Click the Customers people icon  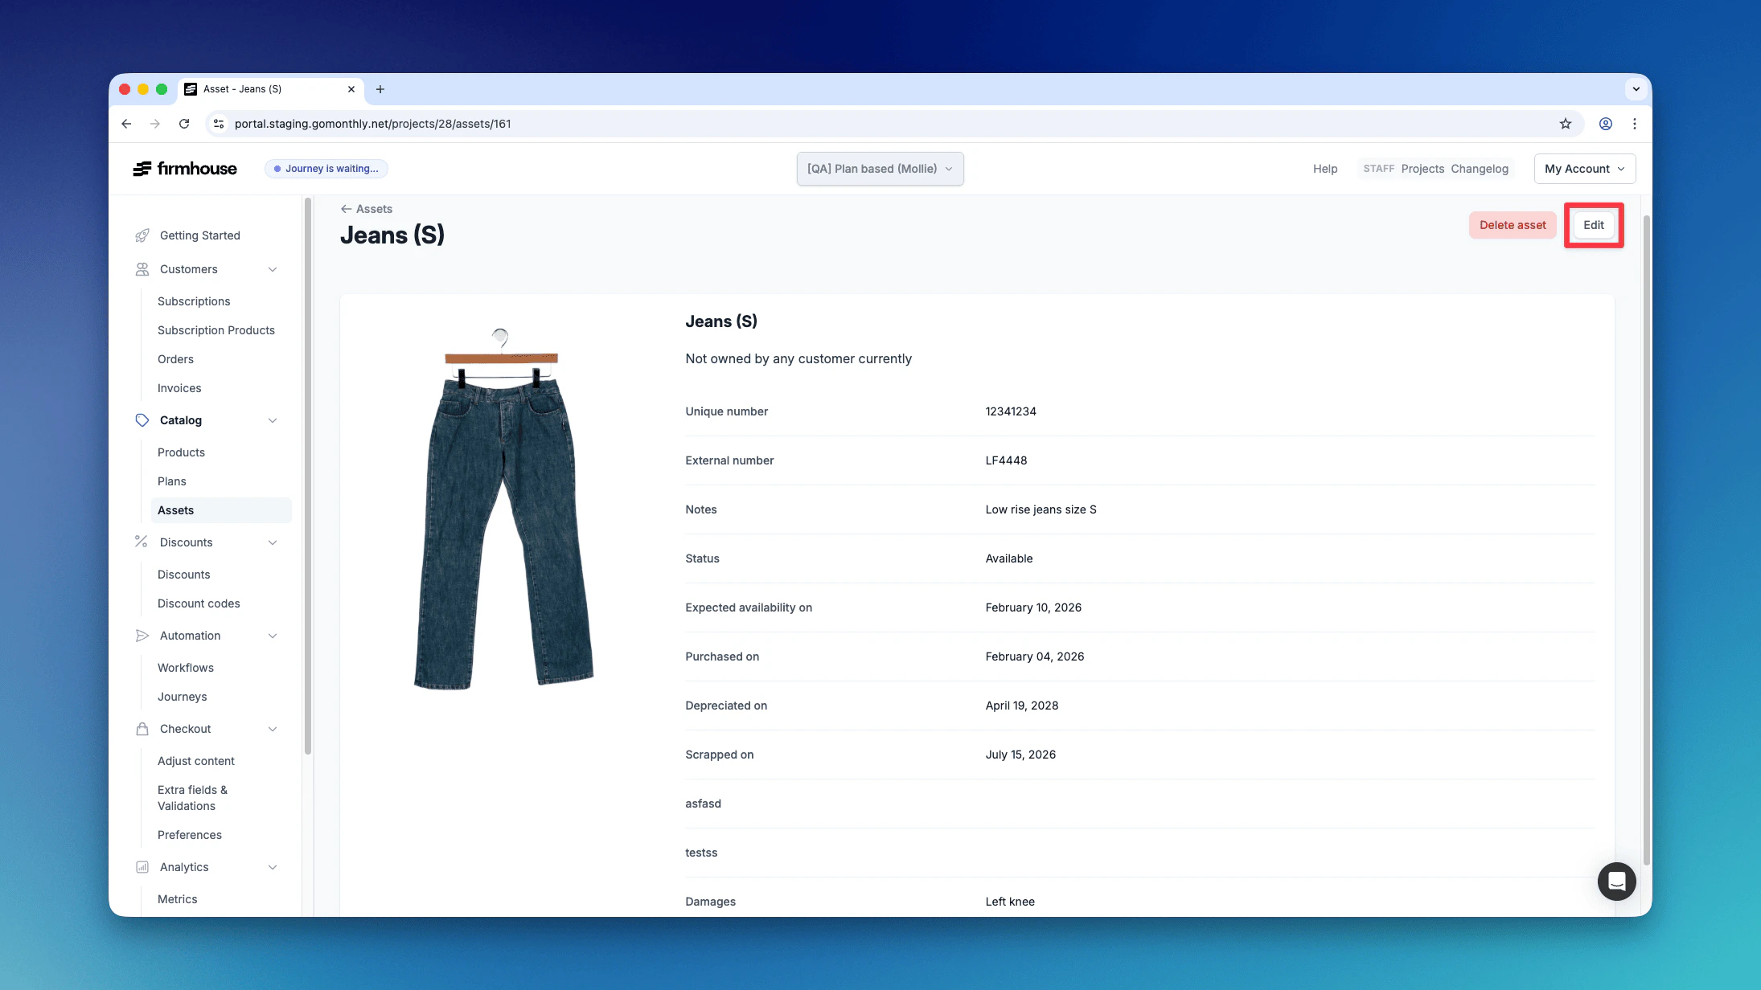142,269
